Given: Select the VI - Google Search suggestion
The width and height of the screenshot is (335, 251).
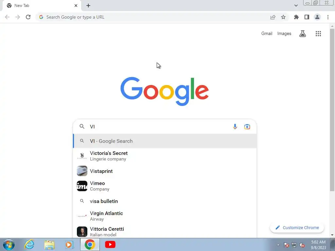Looking at the screenshot, I should (165, 141).
